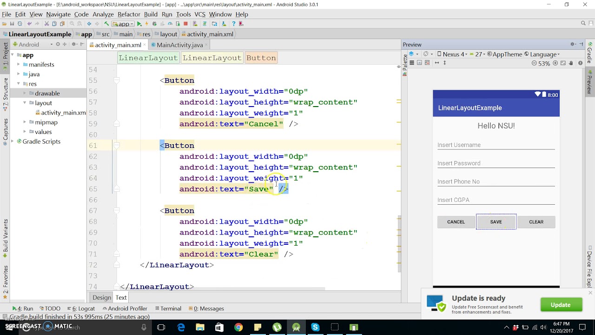
Task: Open the Terminal tool window
Action: [167, 308]
